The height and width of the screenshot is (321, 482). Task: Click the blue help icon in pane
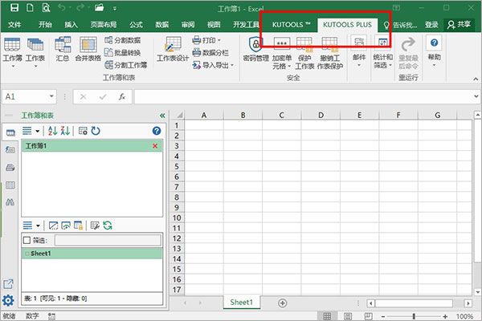coord(157,130)
